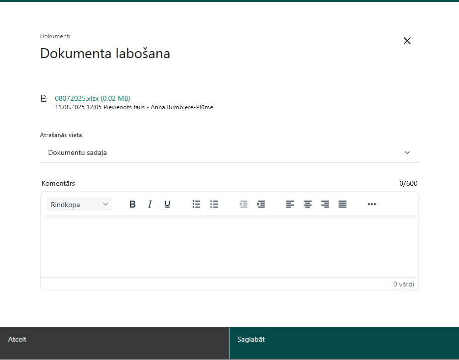Open the 08072025.xlsx file link
Viewport: 459px width, 360px height.
click(x=93, y=98)
